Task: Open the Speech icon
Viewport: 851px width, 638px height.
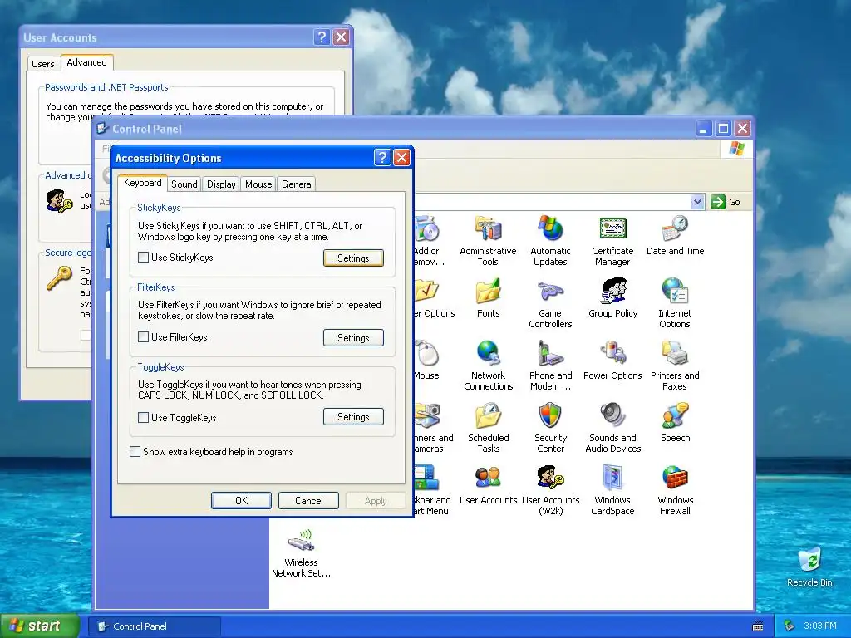Action: (675, 422)
